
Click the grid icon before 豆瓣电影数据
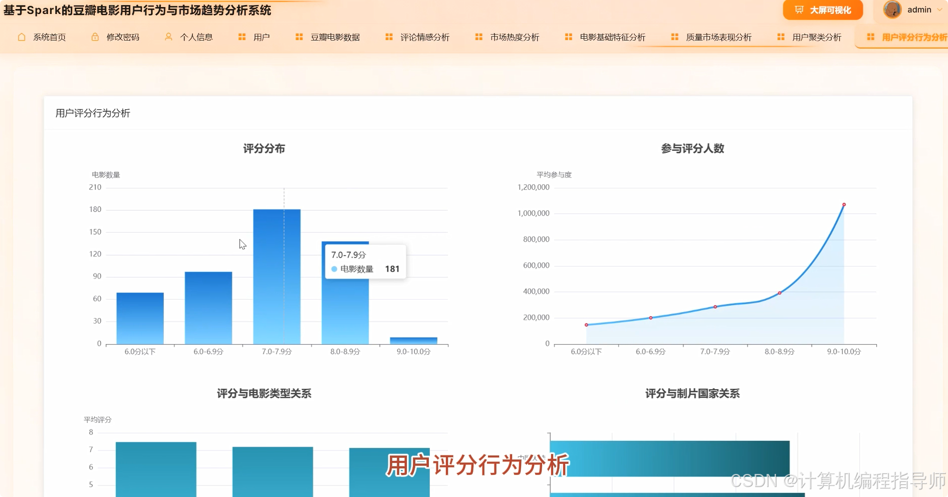[x=299, y=37]
